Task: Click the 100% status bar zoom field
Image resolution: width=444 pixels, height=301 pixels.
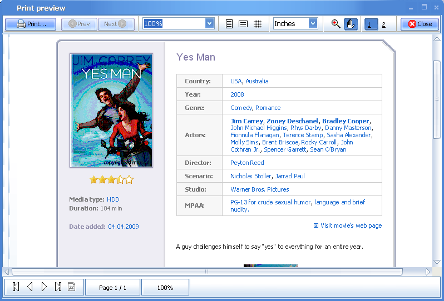Action: click(x=165, y=288)
